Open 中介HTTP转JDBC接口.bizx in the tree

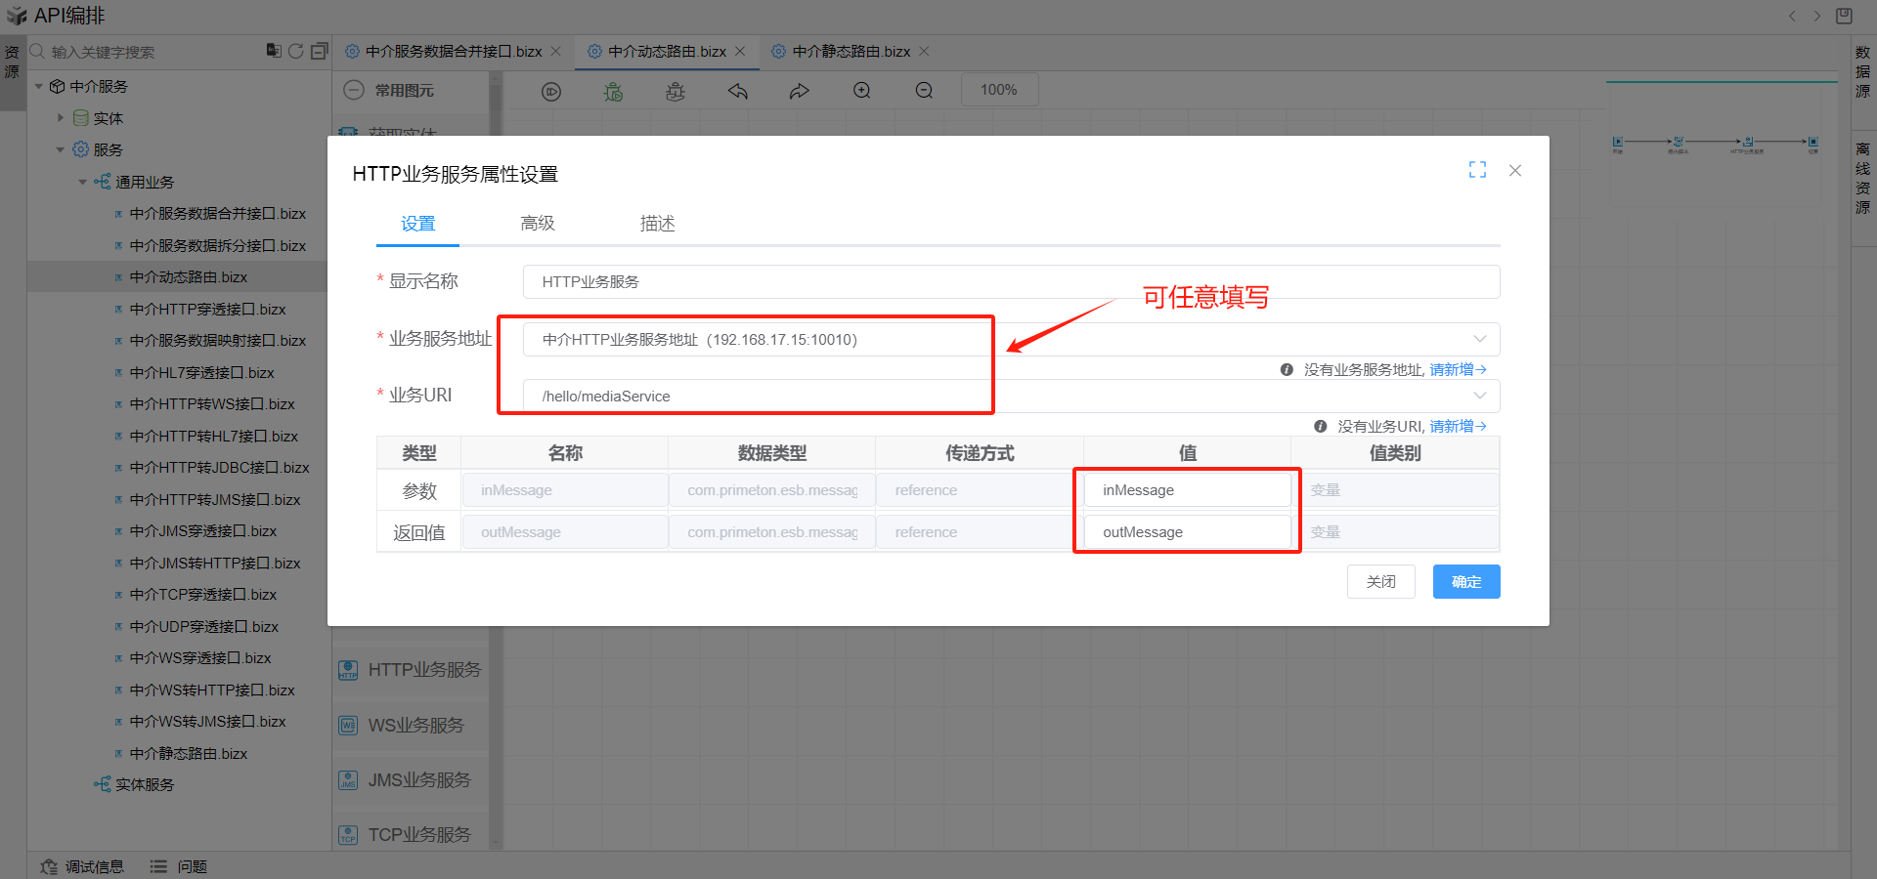pyautogui.click(x=219, y=468)
